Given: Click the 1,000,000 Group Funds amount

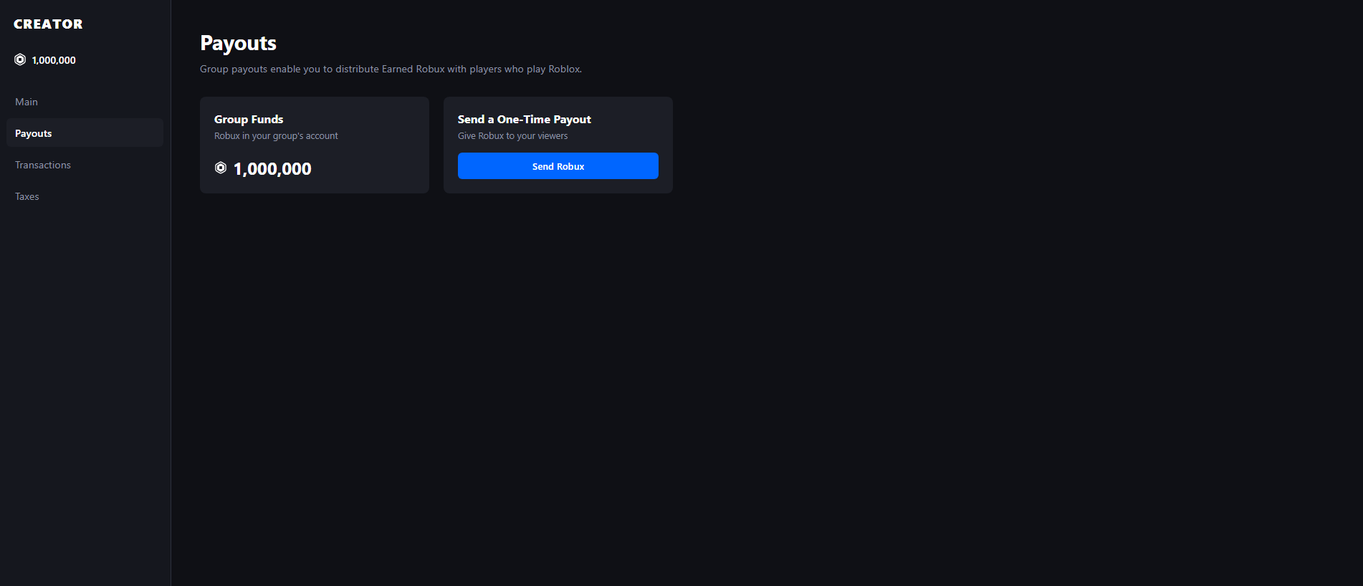Looking at the screenshot, I should pyautogui.click(x=272, y=169).
